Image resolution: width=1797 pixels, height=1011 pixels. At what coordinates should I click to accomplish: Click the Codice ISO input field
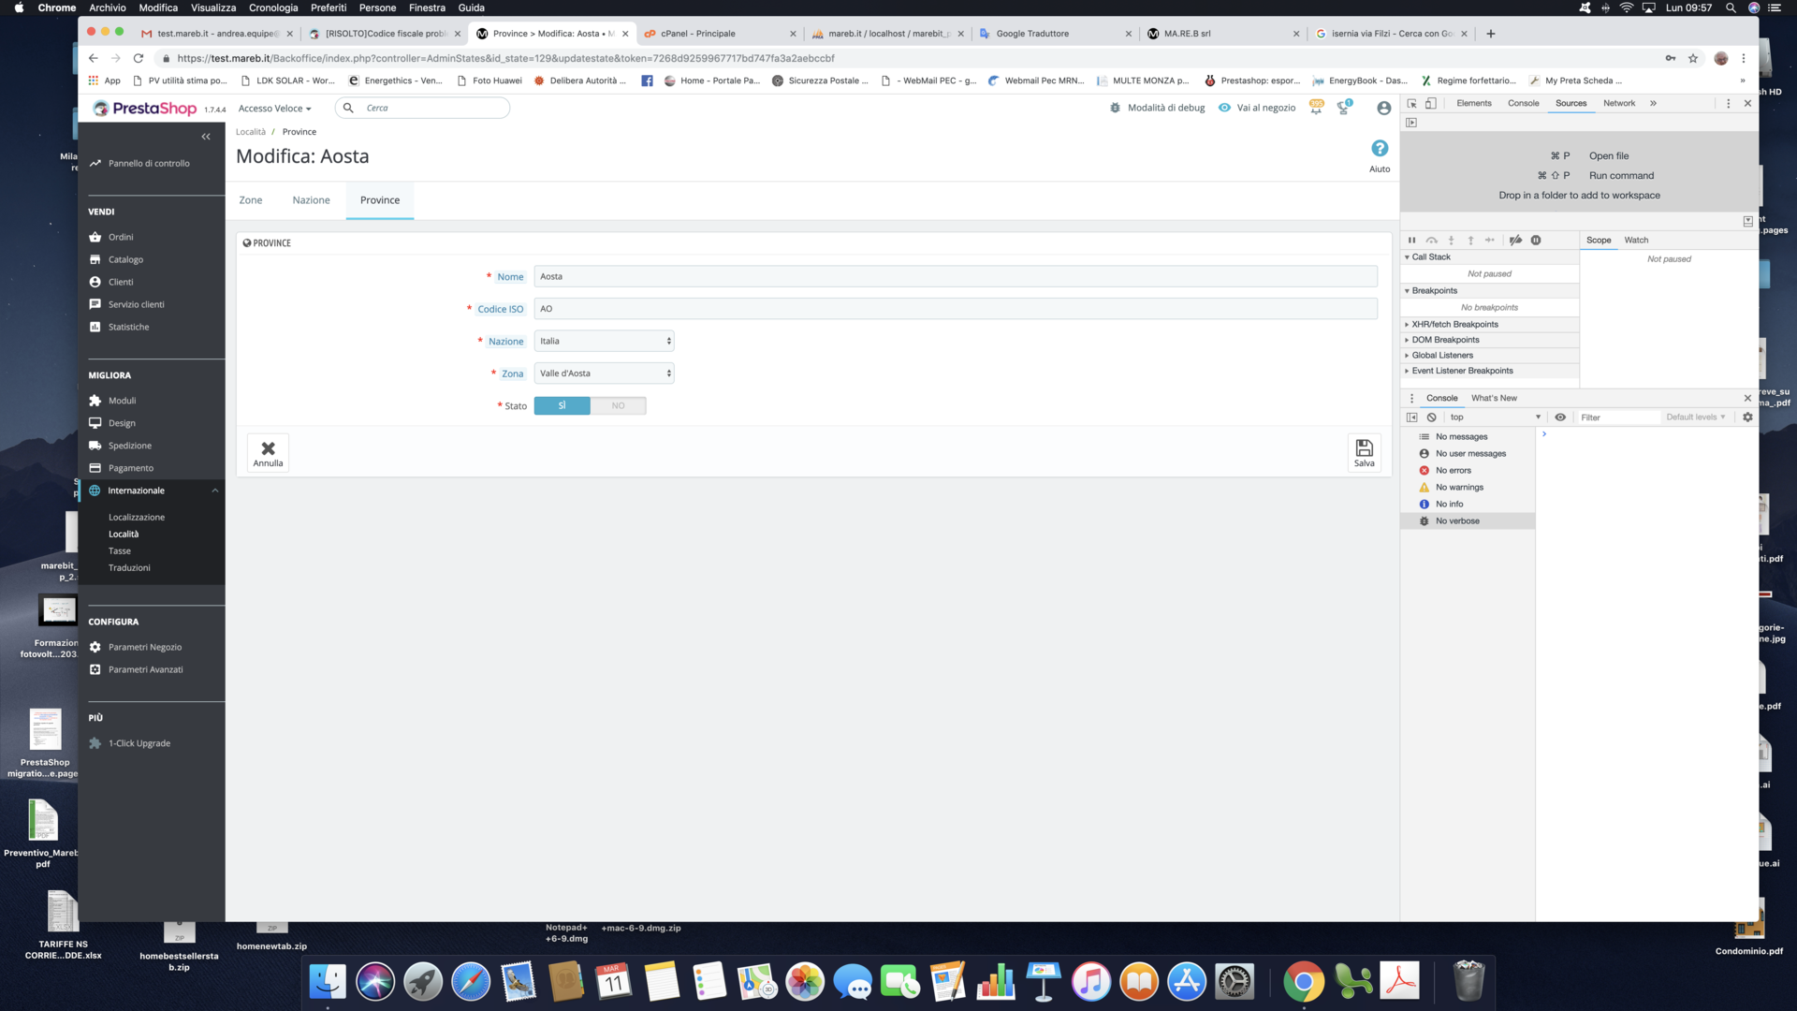pyautogui.click(x=955, y=309)
